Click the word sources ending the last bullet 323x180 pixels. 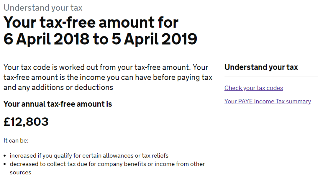point(20,173)
